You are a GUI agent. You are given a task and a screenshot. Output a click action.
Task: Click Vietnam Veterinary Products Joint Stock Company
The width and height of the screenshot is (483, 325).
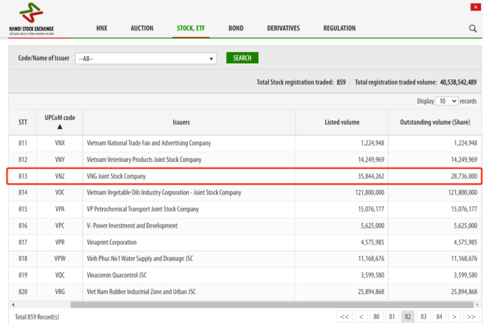point(144,160)
